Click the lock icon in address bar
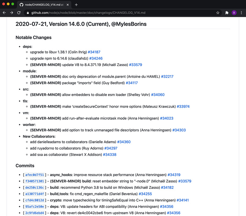Image resolution: width=246 pixels, height=216 pixels. [28, 13]
